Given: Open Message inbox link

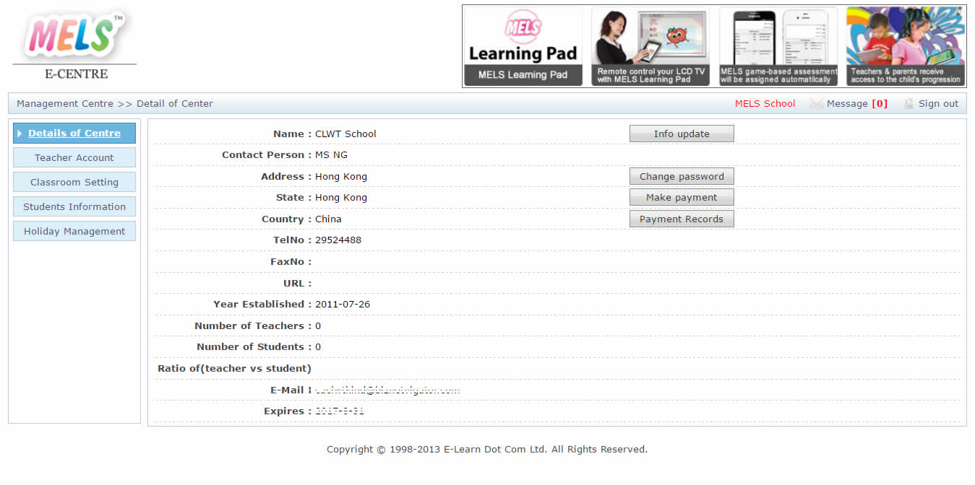Looking at the screenshot, I should coord(847,104).
